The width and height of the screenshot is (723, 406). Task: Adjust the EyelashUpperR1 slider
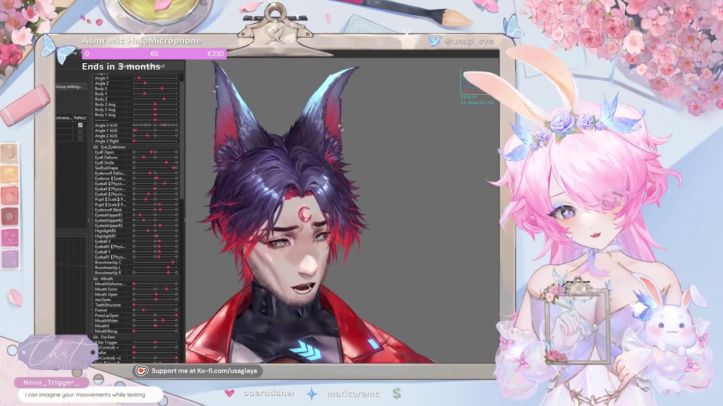[x=155, y=215]
